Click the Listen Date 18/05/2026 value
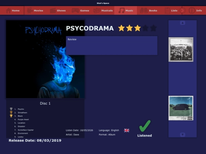 tap(87, 130)
